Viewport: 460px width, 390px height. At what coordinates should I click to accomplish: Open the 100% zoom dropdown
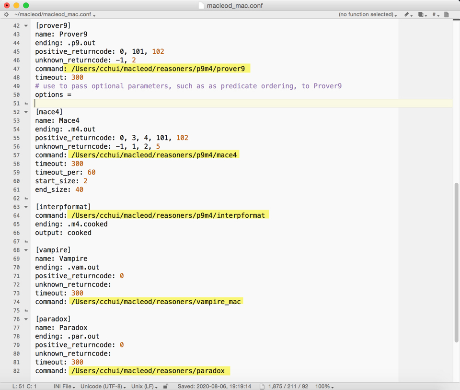(323, 386)
